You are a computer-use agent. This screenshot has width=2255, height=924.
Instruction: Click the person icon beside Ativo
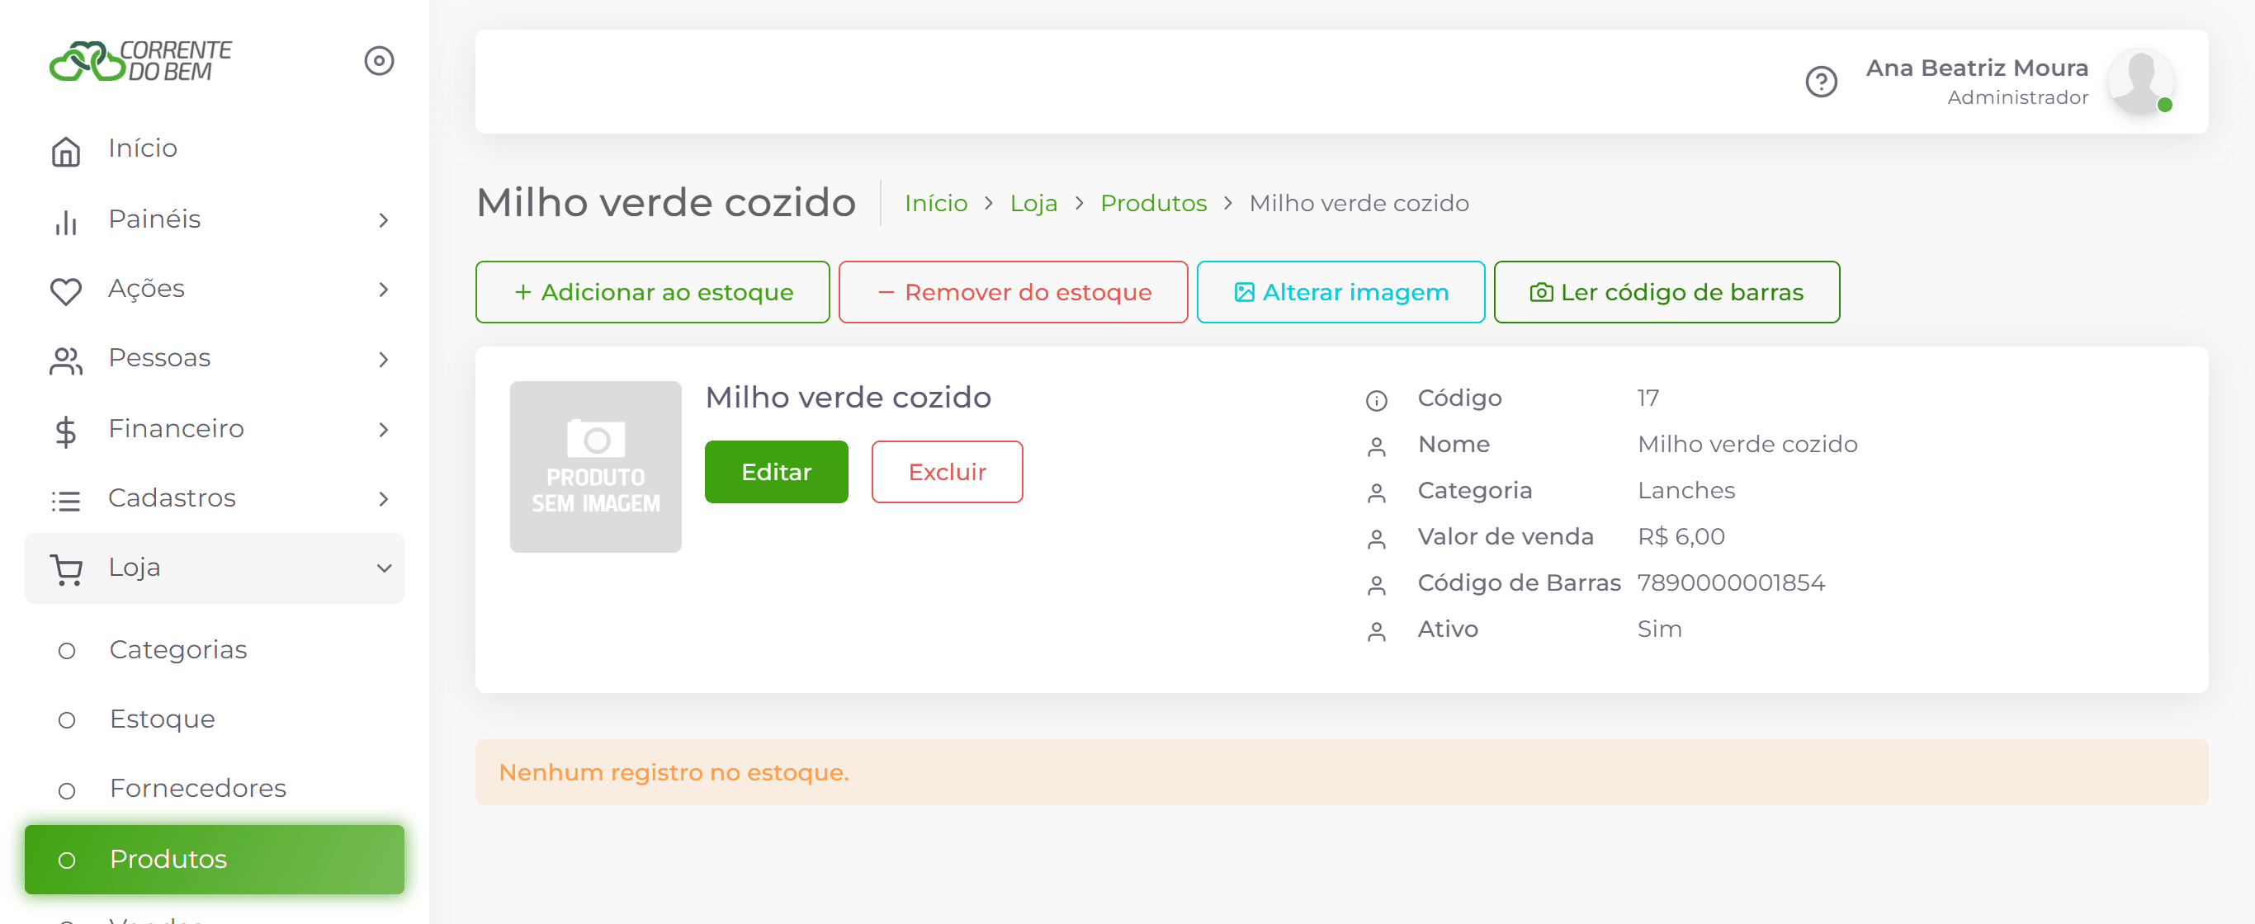pos(1376,631)
